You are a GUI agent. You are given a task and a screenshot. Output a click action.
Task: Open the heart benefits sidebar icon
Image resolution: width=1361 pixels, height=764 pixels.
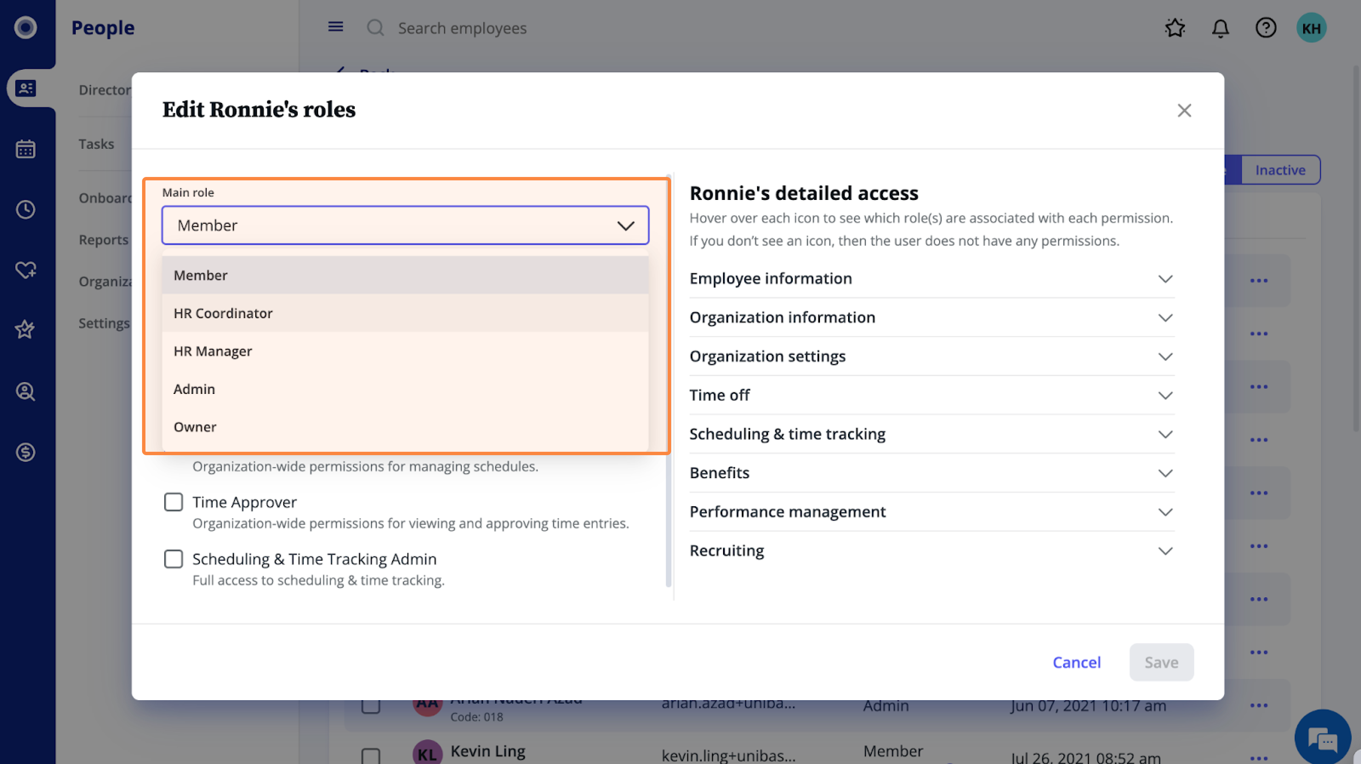point(26,270)
